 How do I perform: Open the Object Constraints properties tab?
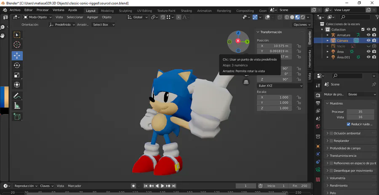click(318, 162)
